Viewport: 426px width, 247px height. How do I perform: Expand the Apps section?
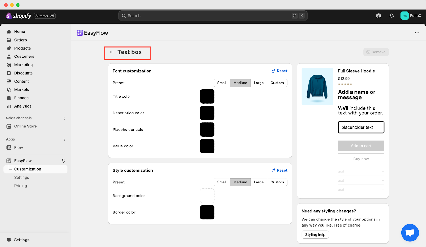[64, 140]
